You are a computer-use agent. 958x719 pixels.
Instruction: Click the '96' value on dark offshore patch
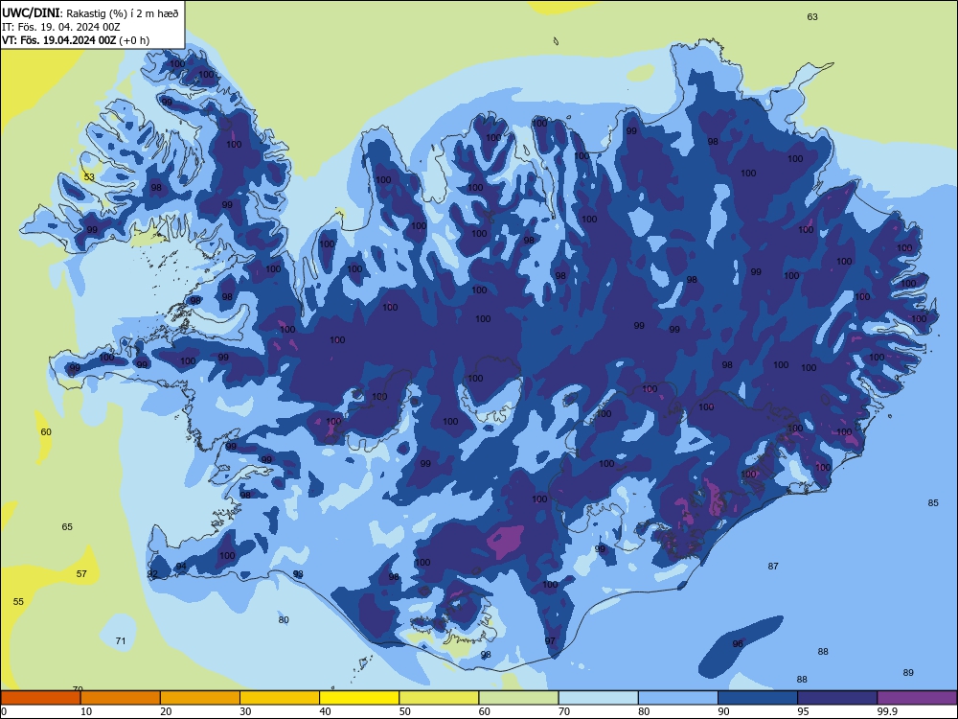(738, 643)
